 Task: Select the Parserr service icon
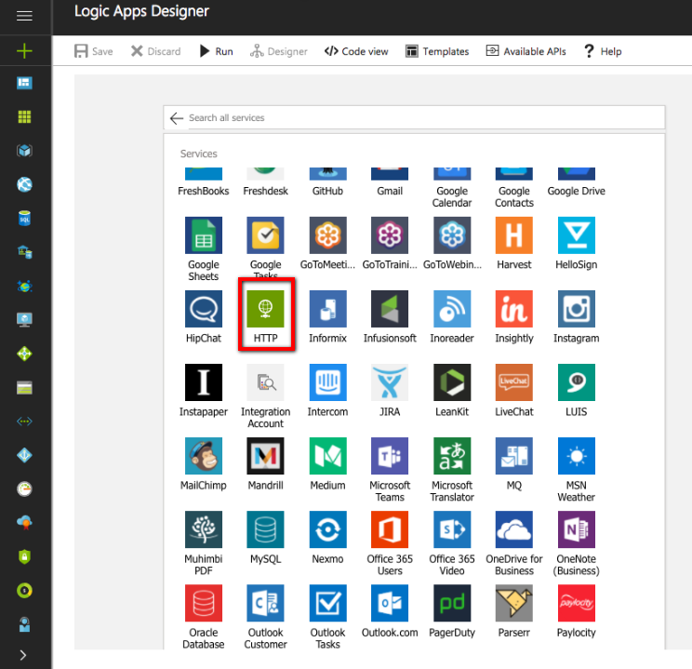tap(514, 603)
